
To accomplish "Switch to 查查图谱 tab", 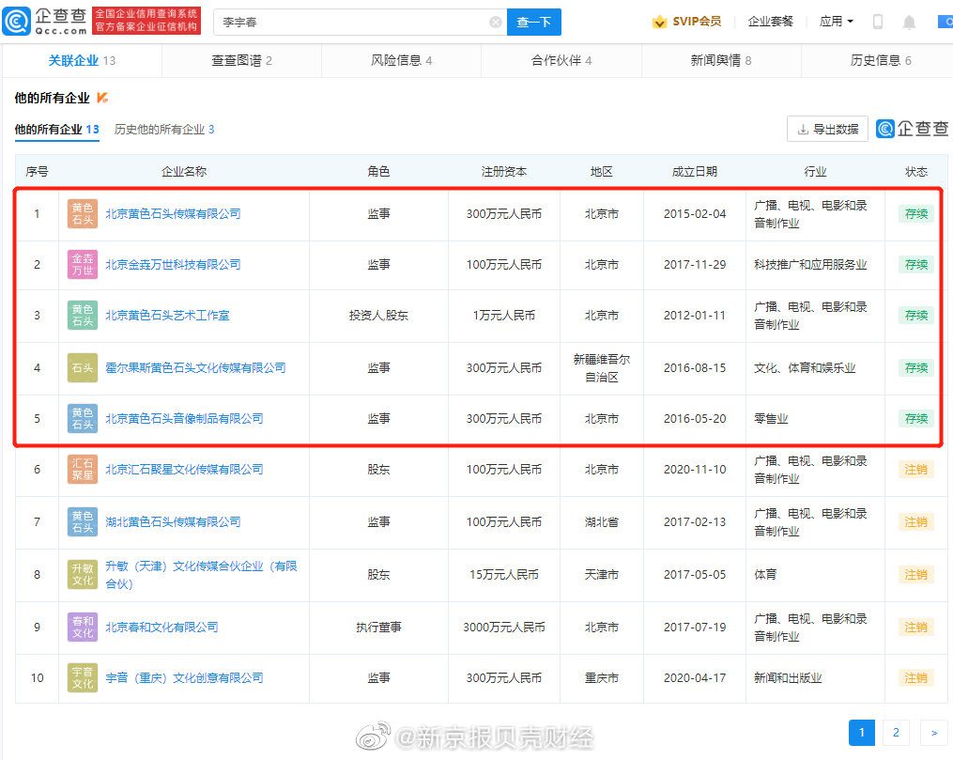I will [x=241, y=61].
